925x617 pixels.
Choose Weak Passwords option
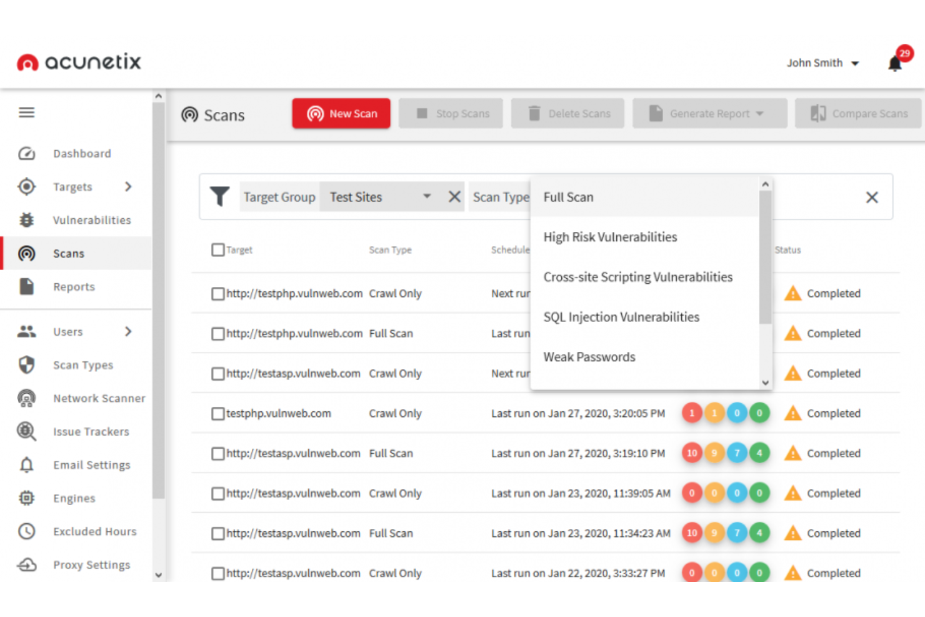coord(644,357)
